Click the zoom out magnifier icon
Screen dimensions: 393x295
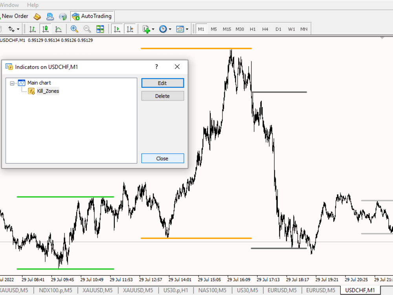pos(88,29)
